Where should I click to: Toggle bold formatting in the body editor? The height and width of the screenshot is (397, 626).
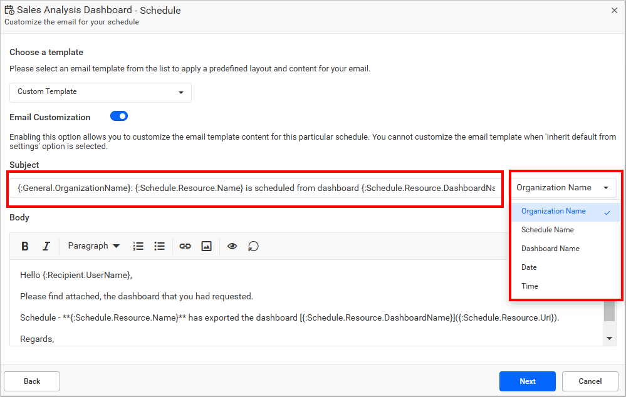(24, 245)
